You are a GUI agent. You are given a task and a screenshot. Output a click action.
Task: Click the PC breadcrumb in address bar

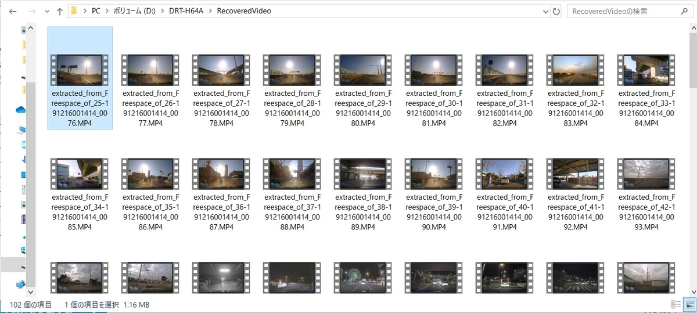point(95,11)
